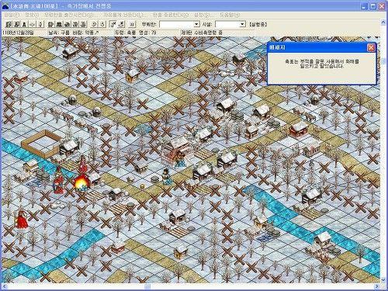The image size is (388, 291).
Task: Click the third icon showing a standing figure
Action: (x=25, y=24)
